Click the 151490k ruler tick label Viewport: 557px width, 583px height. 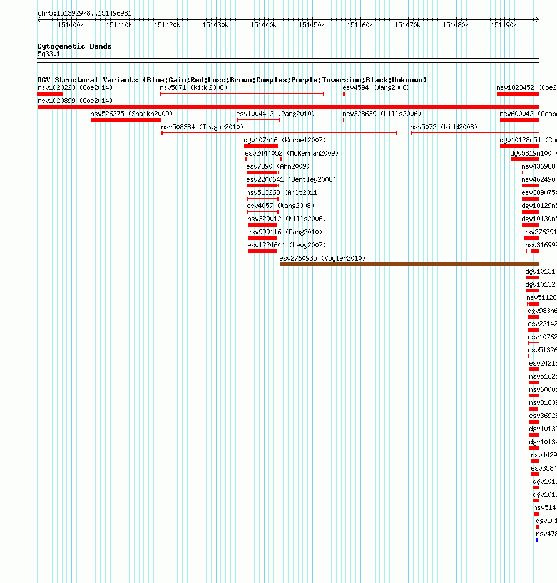(504, 25)
